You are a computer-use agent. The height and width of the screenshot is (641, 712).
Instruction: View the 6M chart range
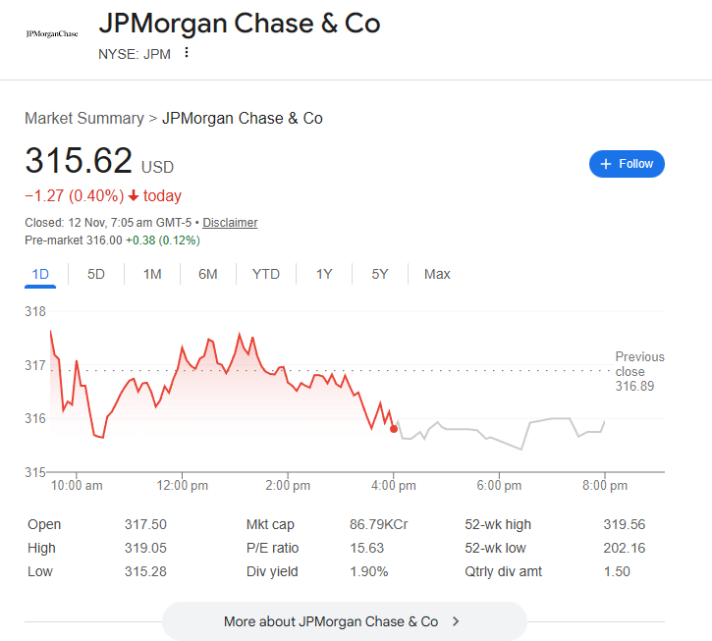[x=207, y=274]
